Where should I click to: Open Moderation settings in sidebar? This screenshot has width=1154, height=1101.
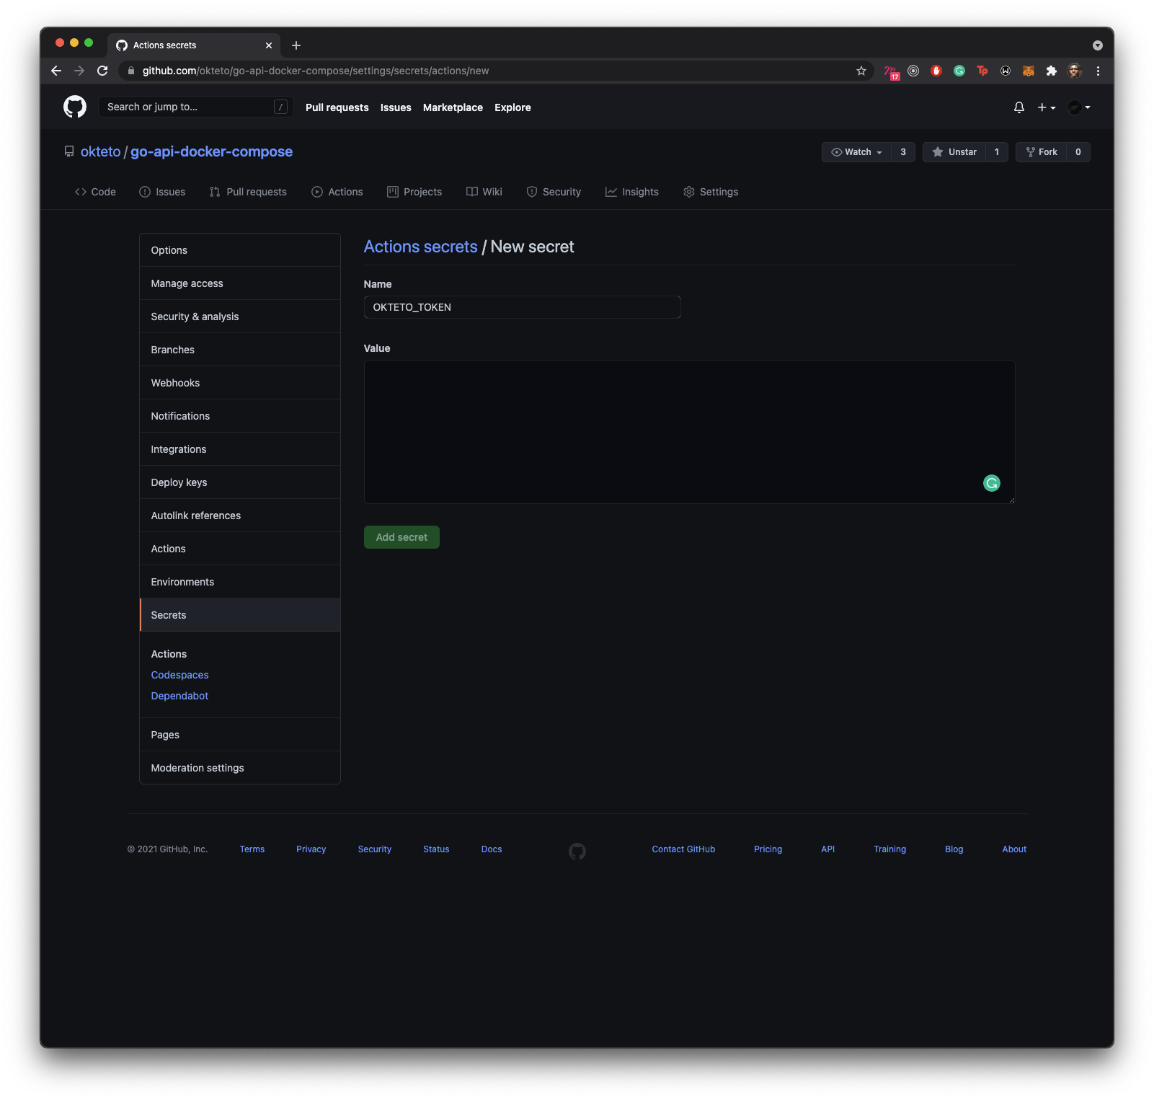click(x=240, y=768)
